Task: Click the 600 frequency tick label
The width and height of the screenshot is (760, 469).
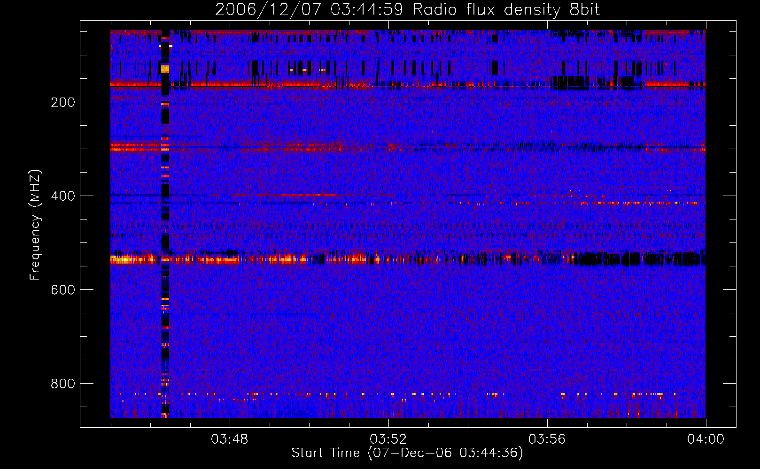Action: pyautogui.click(x=63, y=290)
